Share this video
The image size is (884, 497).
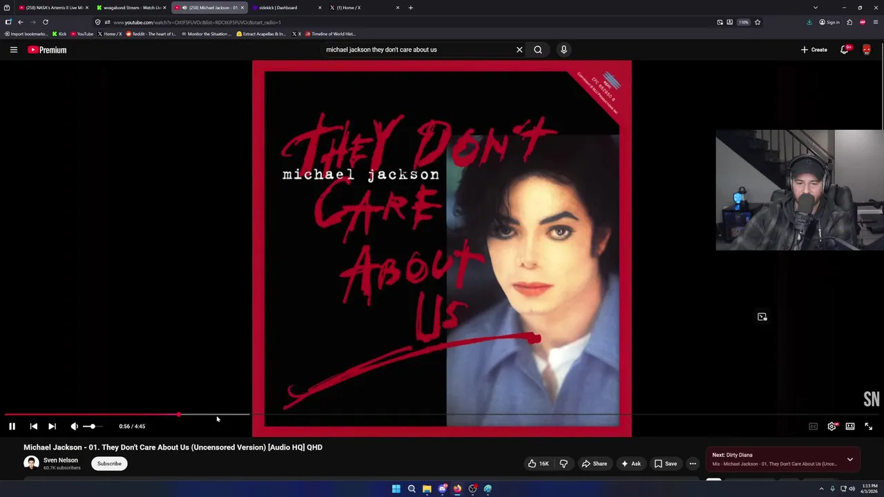tap(594, 464)
